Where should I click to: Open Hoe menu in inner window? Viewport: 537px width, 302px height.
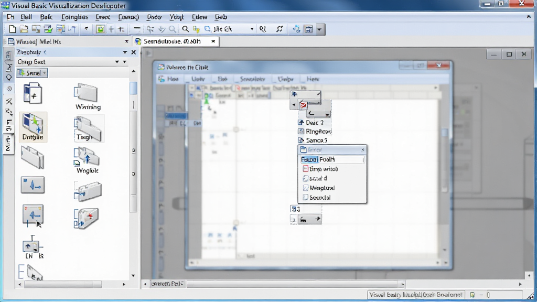pos(173,79)
